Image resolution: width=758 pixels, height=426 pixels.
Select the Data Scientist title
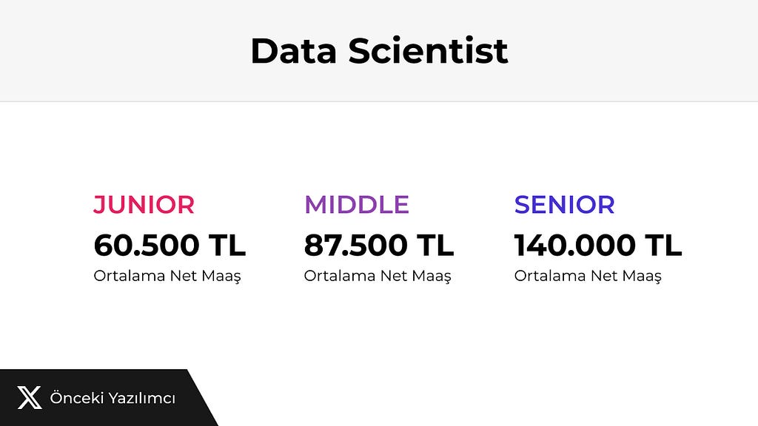379,51
